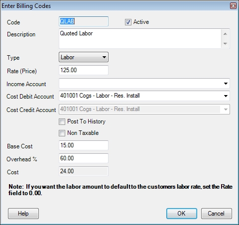
Task: Click inside the Quoted Labor description box
Action: click(140, 39)
